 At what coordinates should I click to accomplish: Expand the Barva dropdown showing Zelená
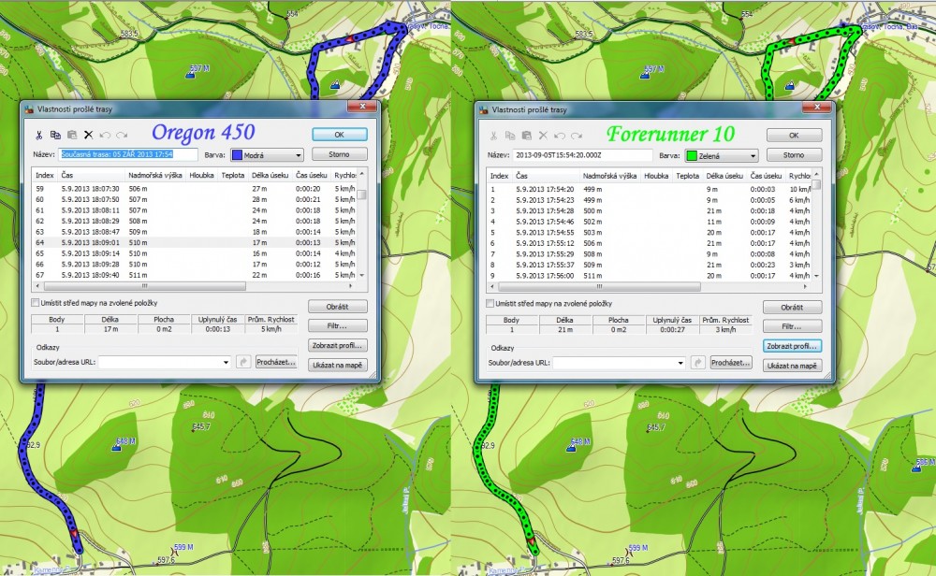(721, 156)
